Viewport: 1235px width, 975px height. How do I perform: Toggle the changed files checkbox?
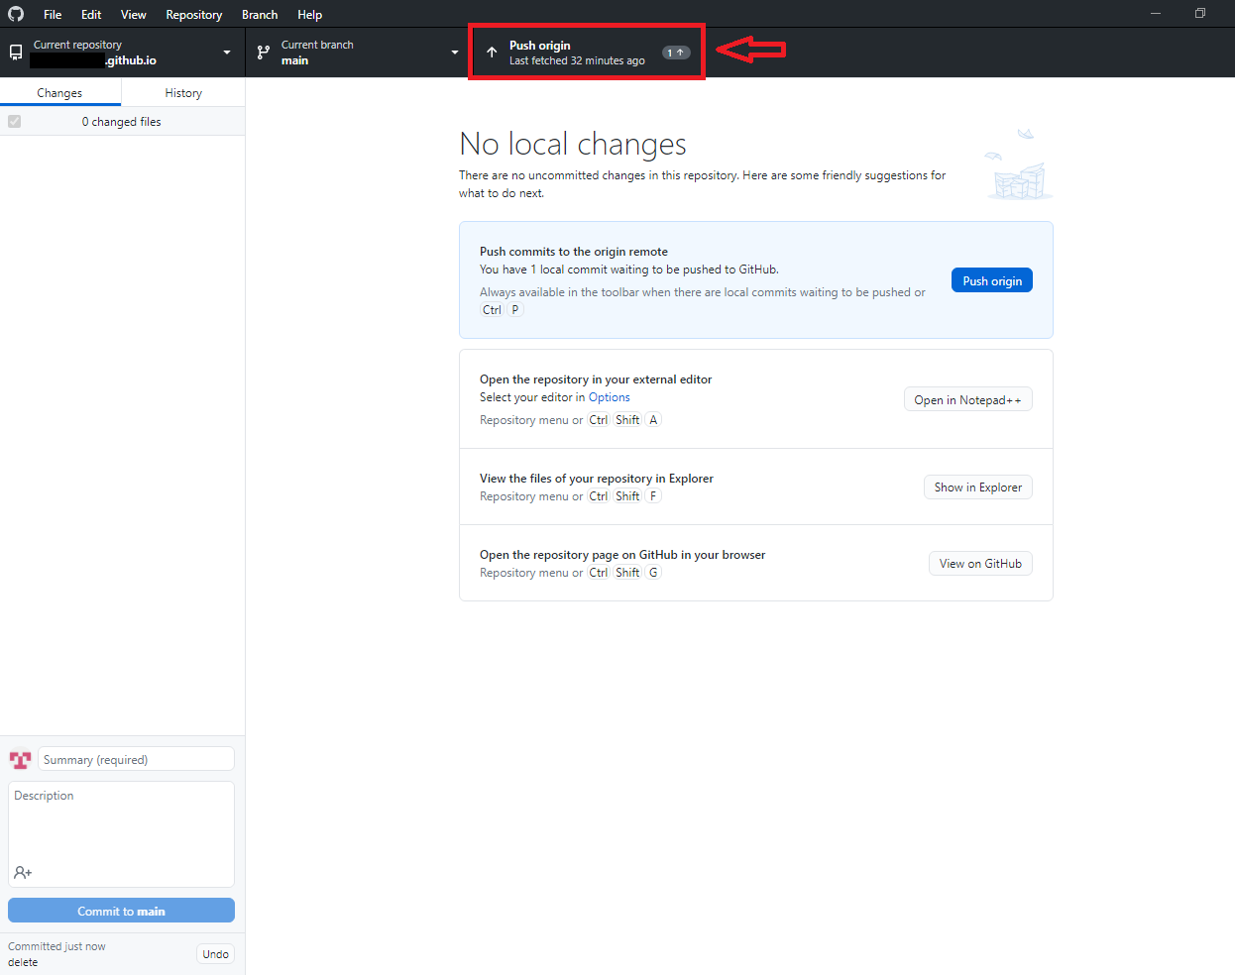pyautogui.click(x=14, y=121)
